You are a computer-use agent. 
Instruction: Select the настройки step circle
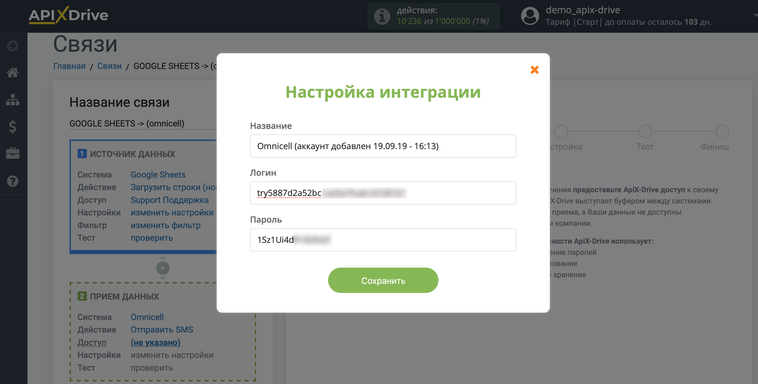tap(561, 132)
